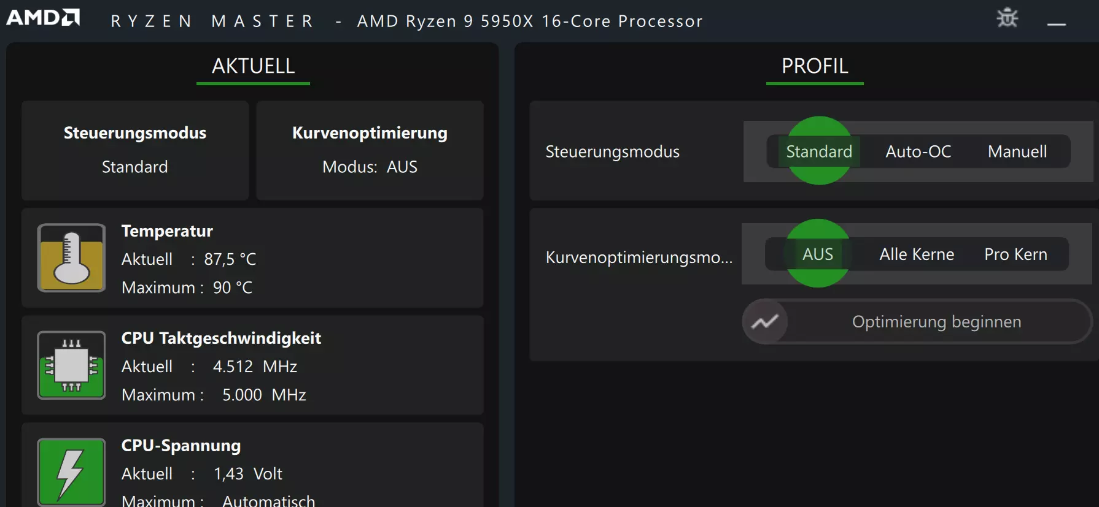Click the Ryzen 9 5950X processor title

pyautogui.click(x=530, y=21)
